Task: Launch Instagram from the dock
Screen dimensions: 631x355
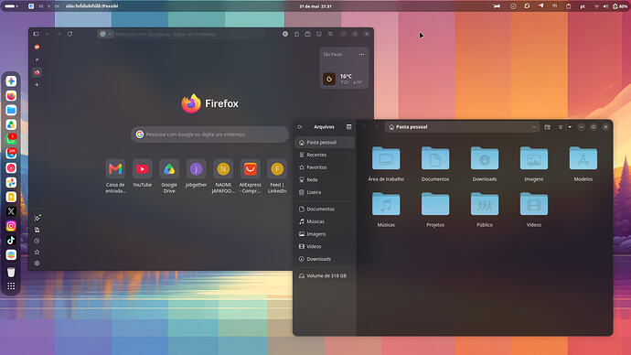Action: click(x=11, y=226)
